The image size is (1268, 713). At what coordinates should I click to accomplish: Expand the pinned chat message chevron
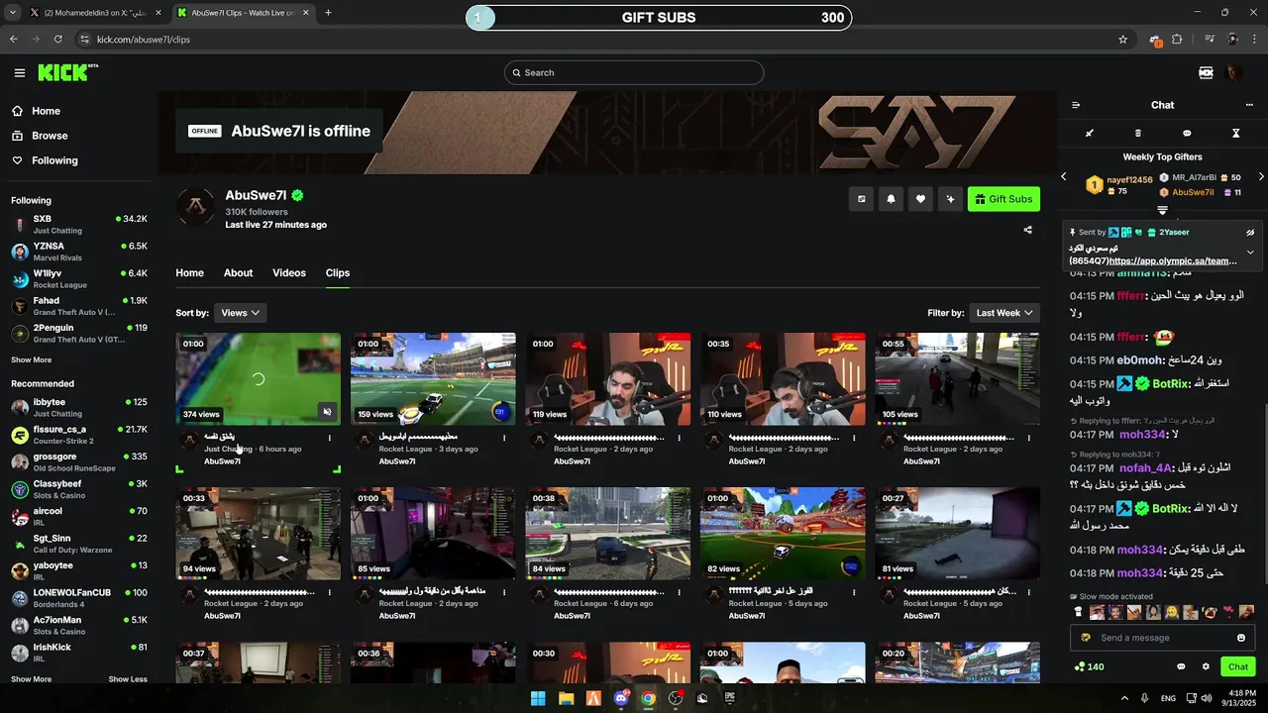(1250, 253)
